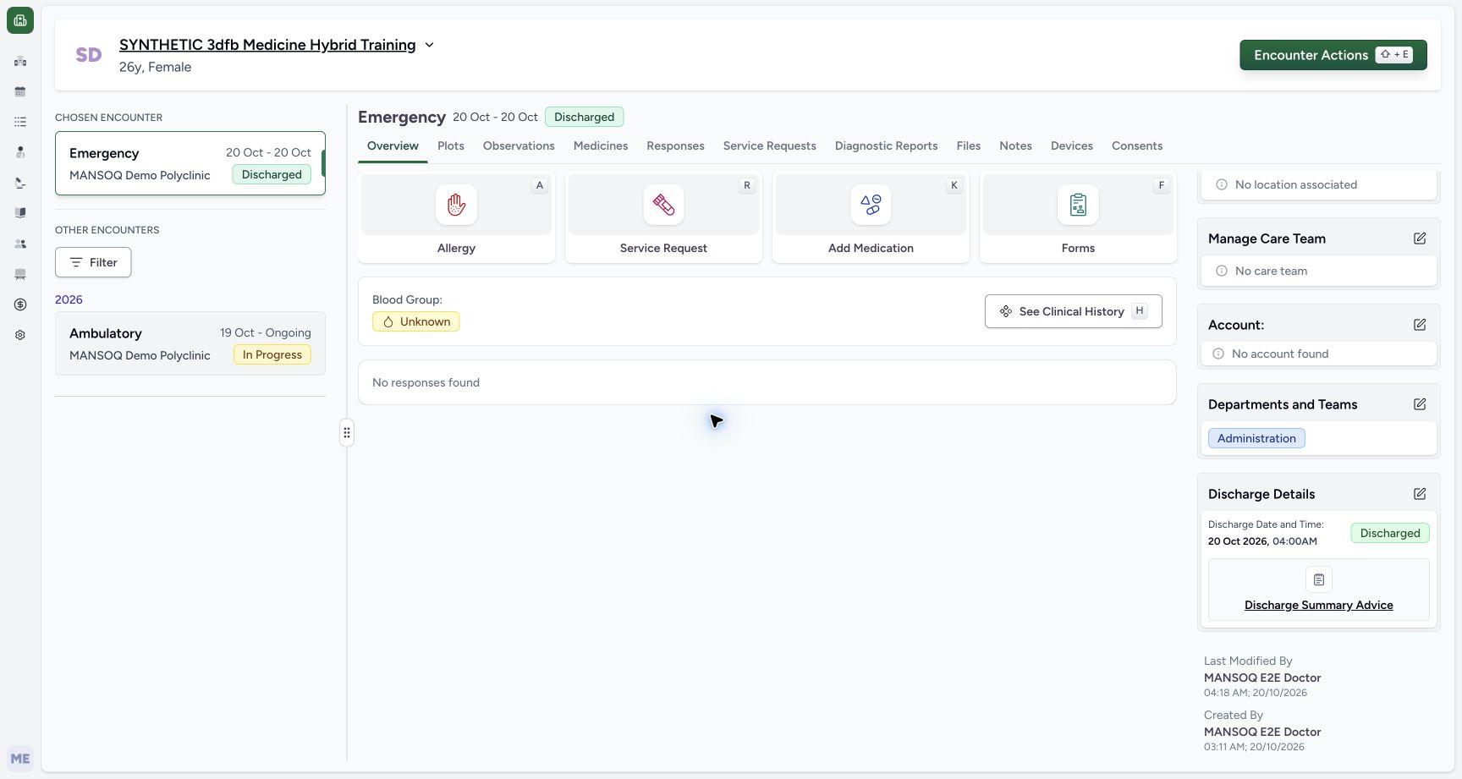Open the Service Requests tab

click(770, 145)
